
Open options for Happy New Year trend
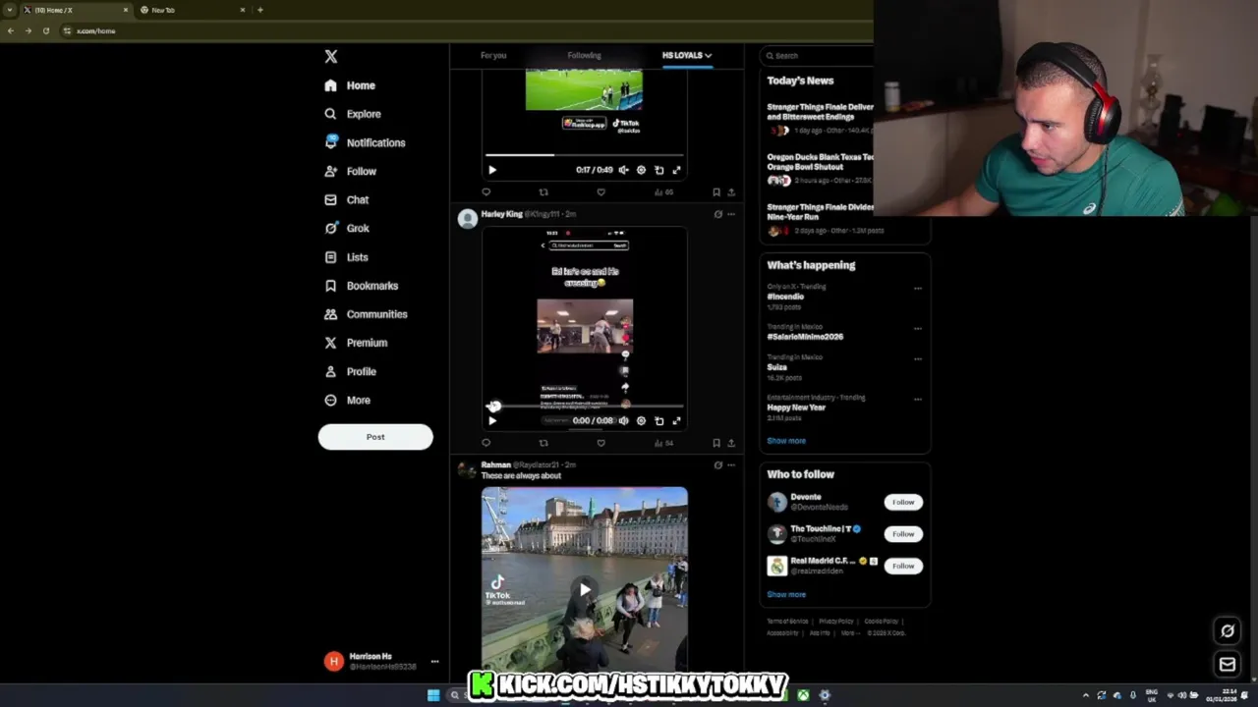(918, 400)
